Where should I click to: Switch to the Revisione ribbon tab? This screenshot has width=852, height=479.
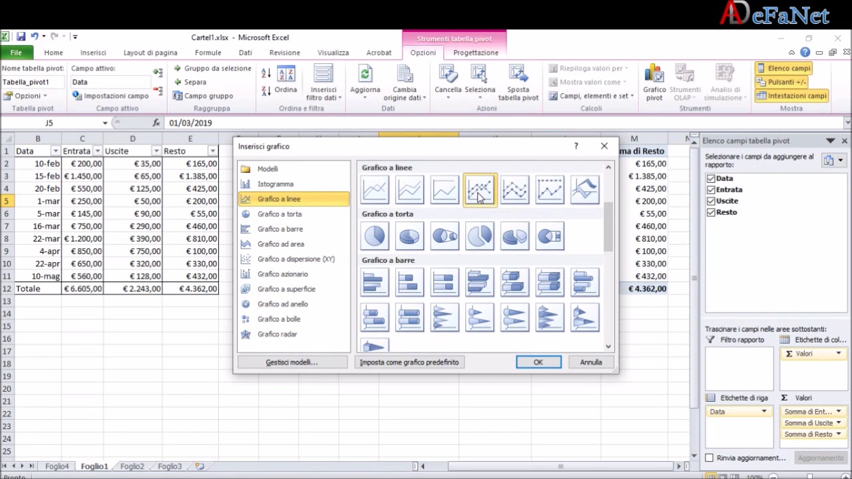pyautogui.click(x=284, y=53)
